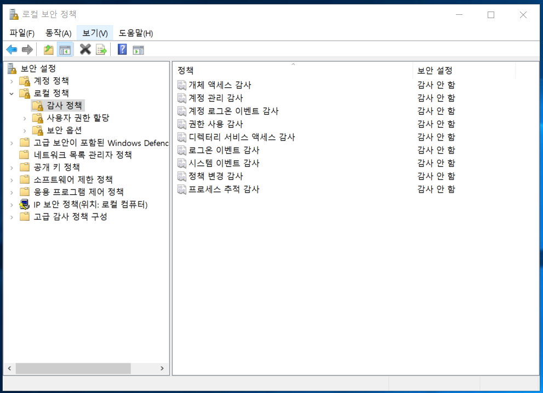Select the 프로세스 추적 감사 row text
Viewport: 543px width, 393px height.
click(224, 189)
